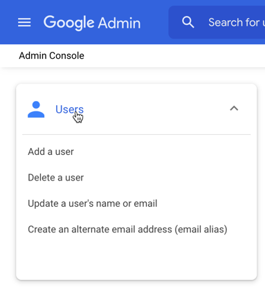The width and height of the screenshot is (265, 287).
Task: Collapse the Users card with chevron
Action: [234, 109]
